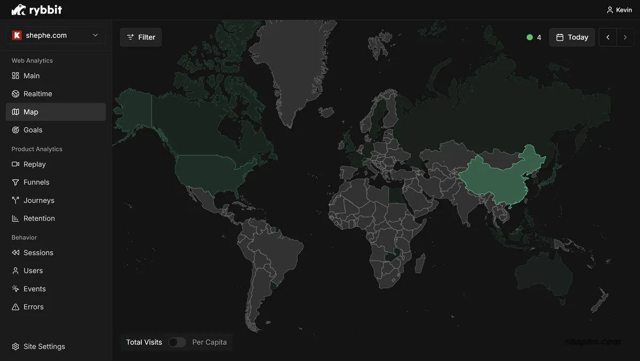
Task: Open the Main dashboard page
Action: 31,76
